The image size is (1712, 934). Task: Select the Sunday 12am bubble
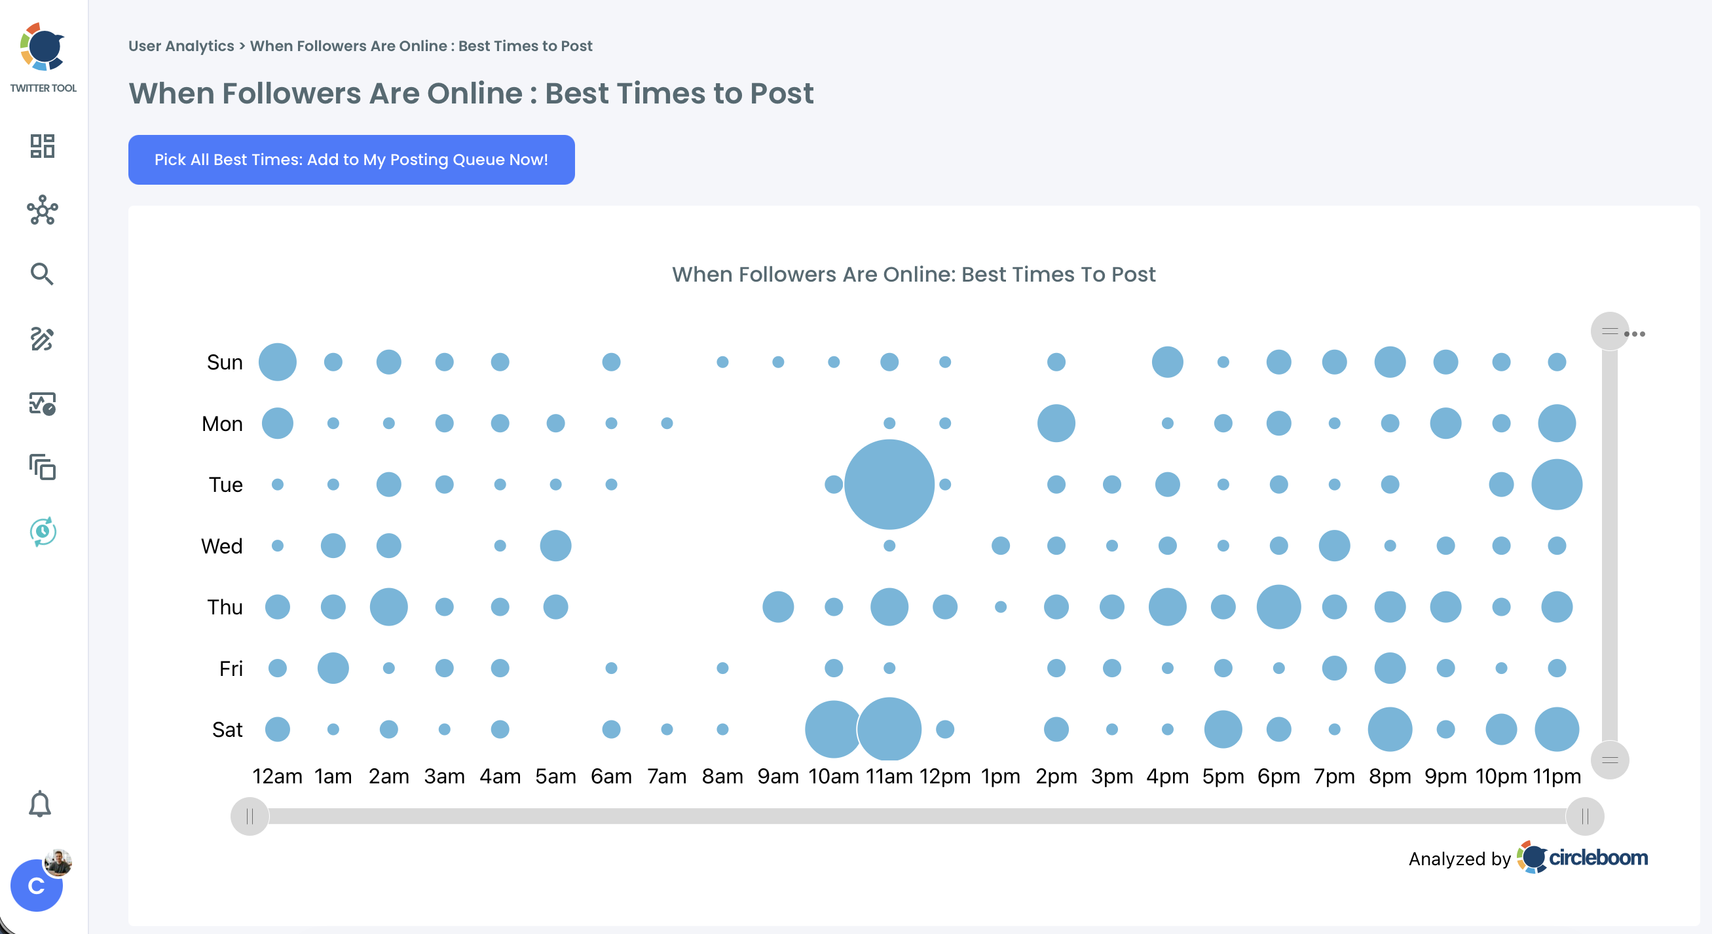pos(278,362)
